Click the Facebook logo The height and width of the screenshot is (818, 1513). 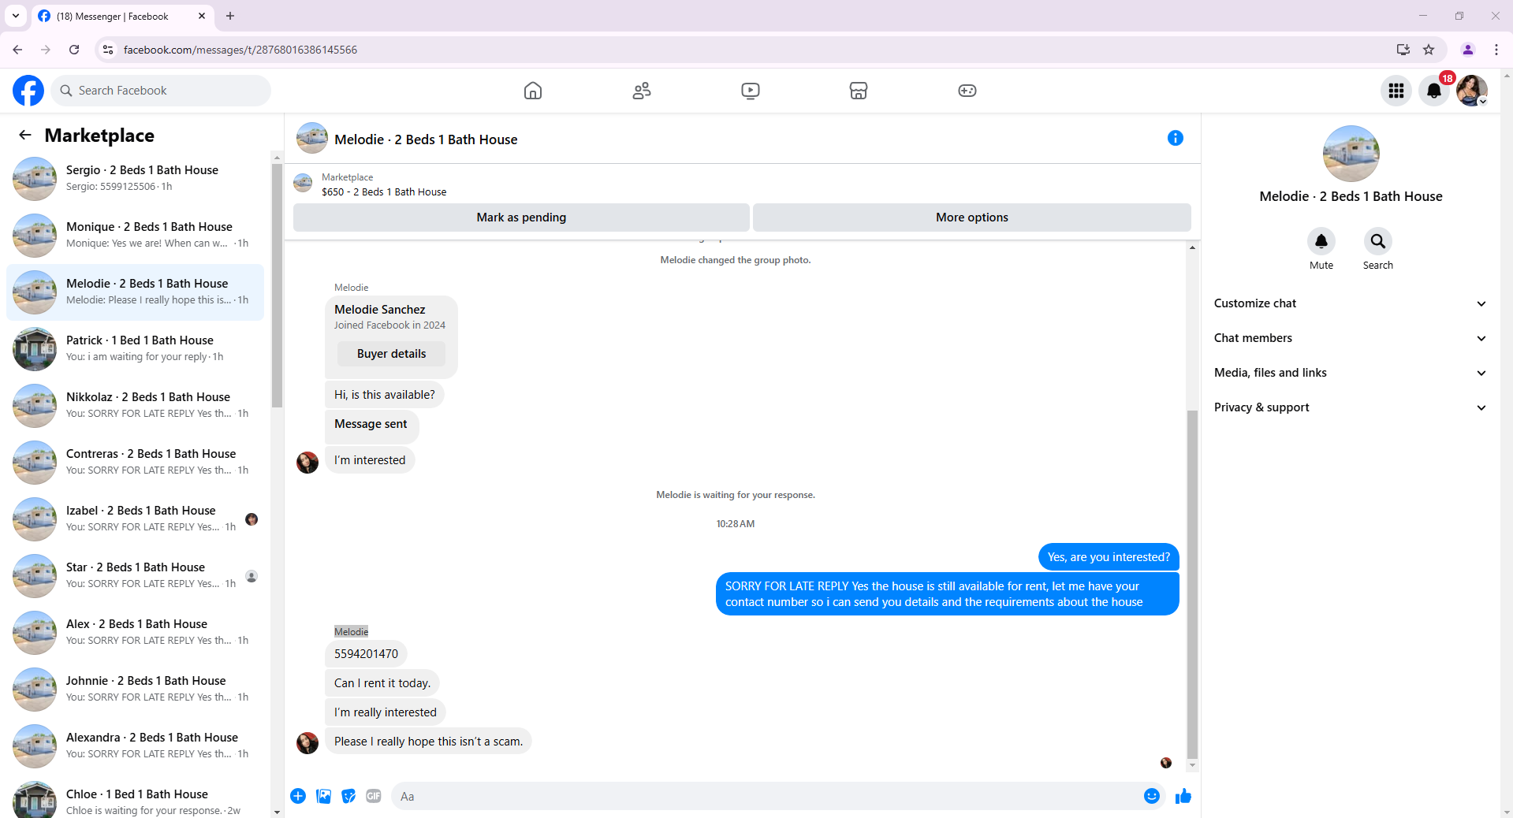click(x=28, y=91)
